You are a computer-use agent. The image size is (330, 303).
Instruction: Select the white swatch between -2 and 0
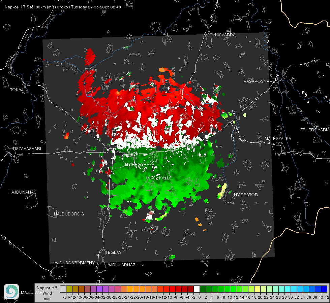pyautogui.click(x=197, y=289)
